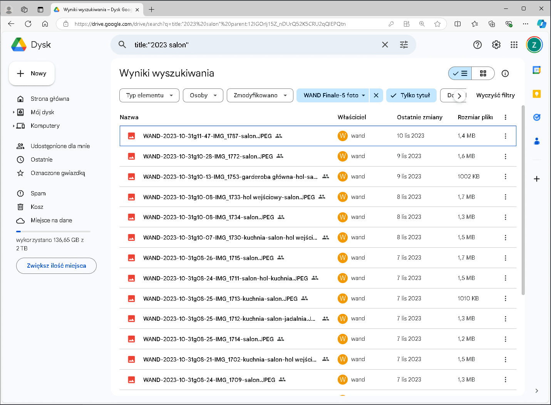Open Google Keep side panel icon
The width and height of the screenshot is (551, 405).
point(536,94)
